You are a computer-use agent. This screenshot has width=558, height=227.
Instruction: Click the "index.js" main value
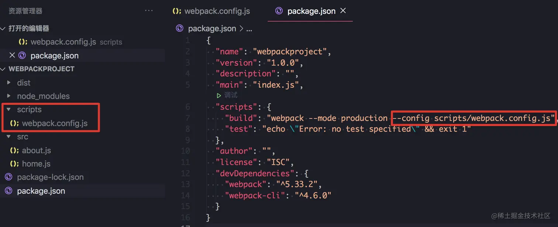point(276,85)
